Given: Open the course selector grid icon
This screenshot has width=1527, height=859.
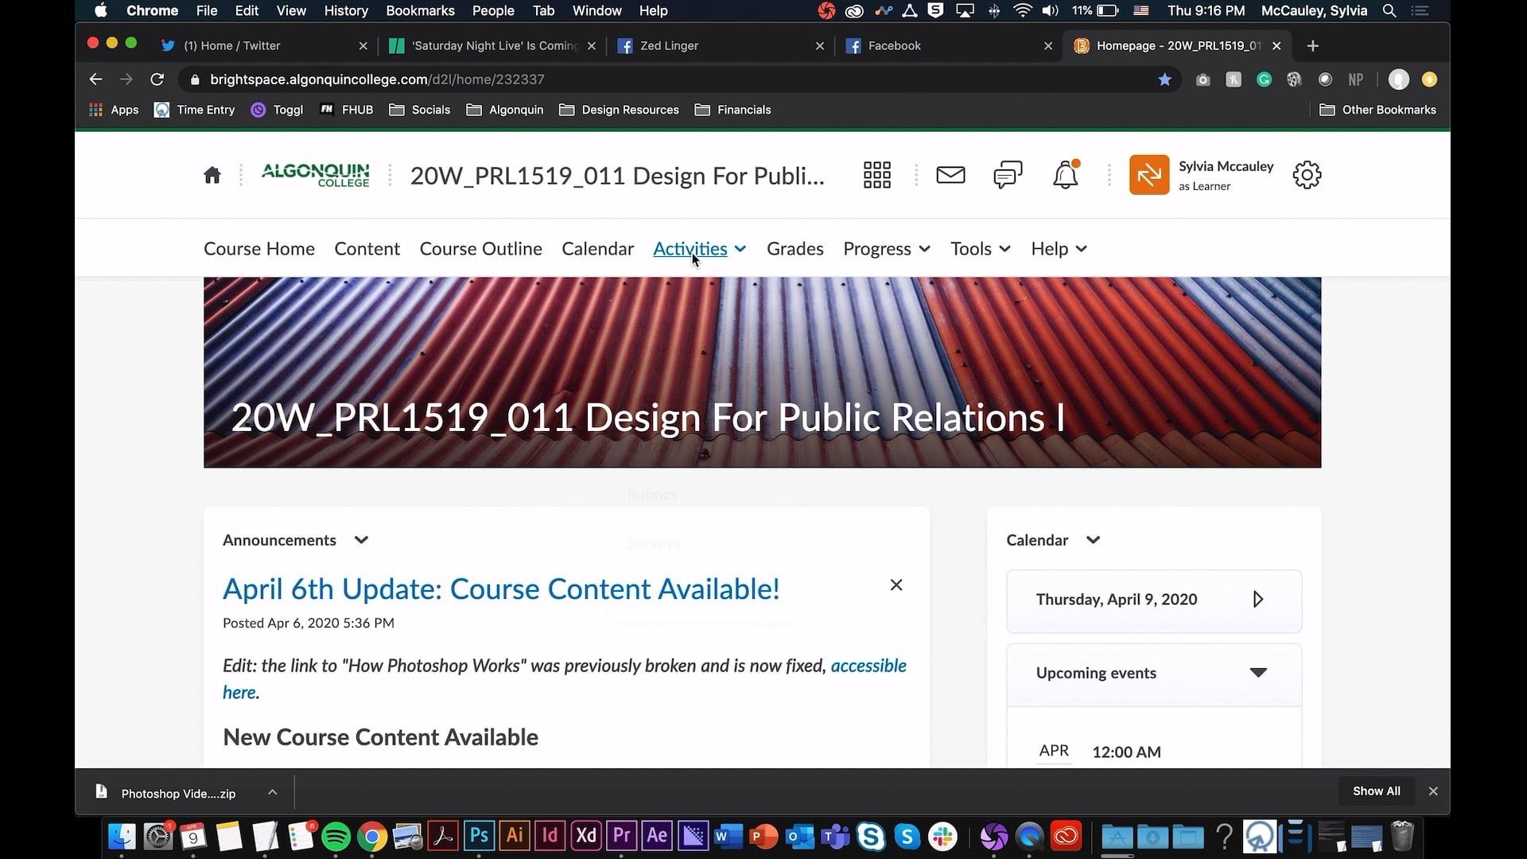Looking at the screenshot, I should pos(876,175).
